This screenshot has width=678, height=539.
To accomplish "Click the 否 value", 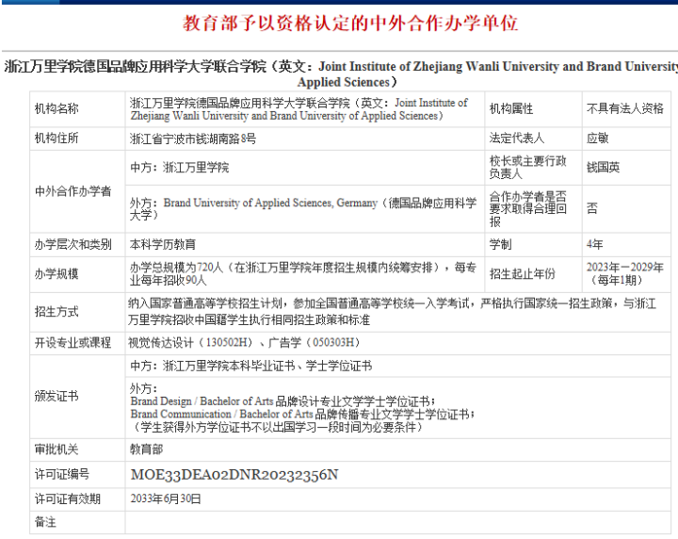I will pos(592,209).
